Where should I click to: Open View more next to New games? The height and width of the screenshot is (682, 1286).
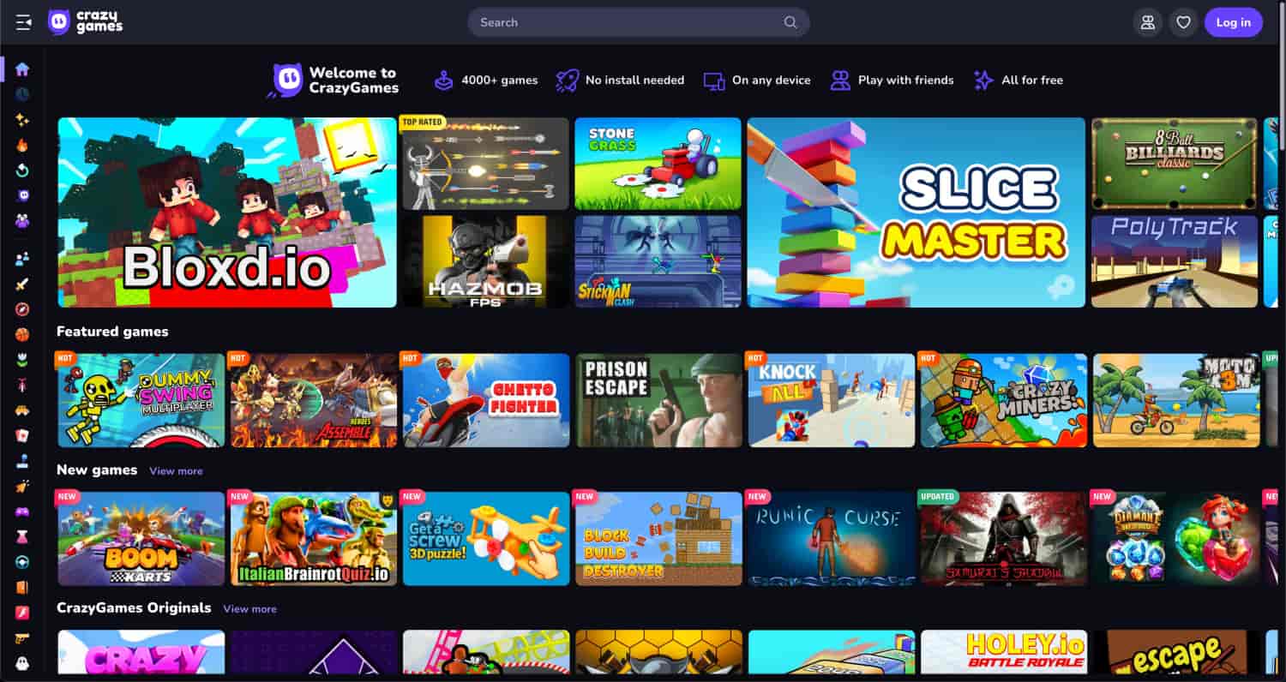pyautogui.click(x=176, y=471)
